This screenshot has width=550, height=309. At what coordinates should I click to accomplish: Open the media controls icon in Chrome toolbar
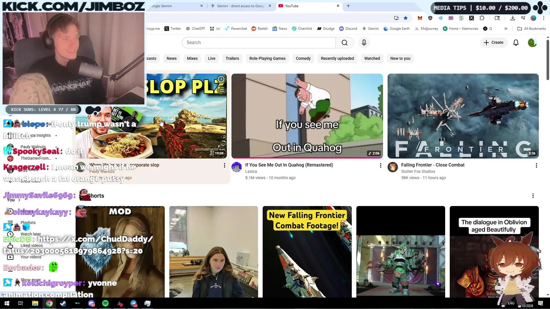tap(523, 18)
